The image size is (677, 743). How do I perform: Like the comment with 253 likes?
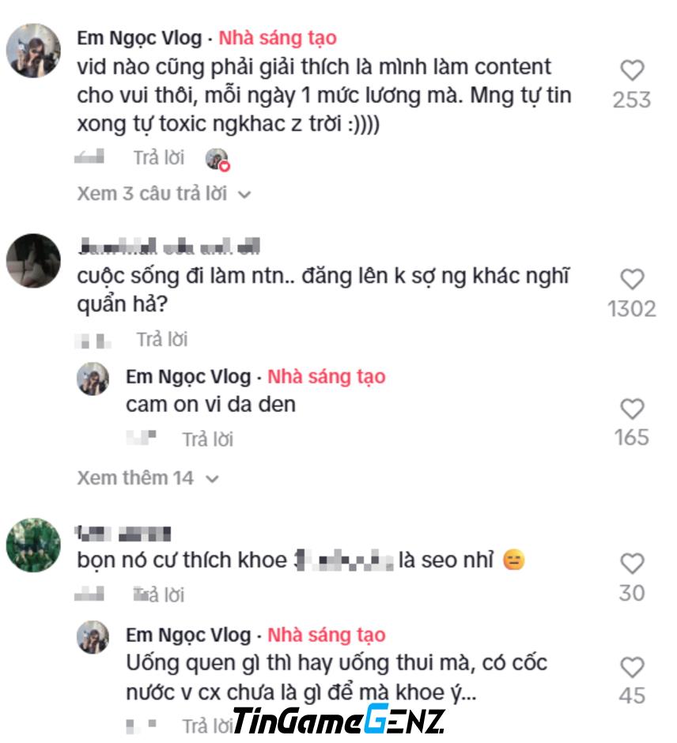(x=632, y=70)
